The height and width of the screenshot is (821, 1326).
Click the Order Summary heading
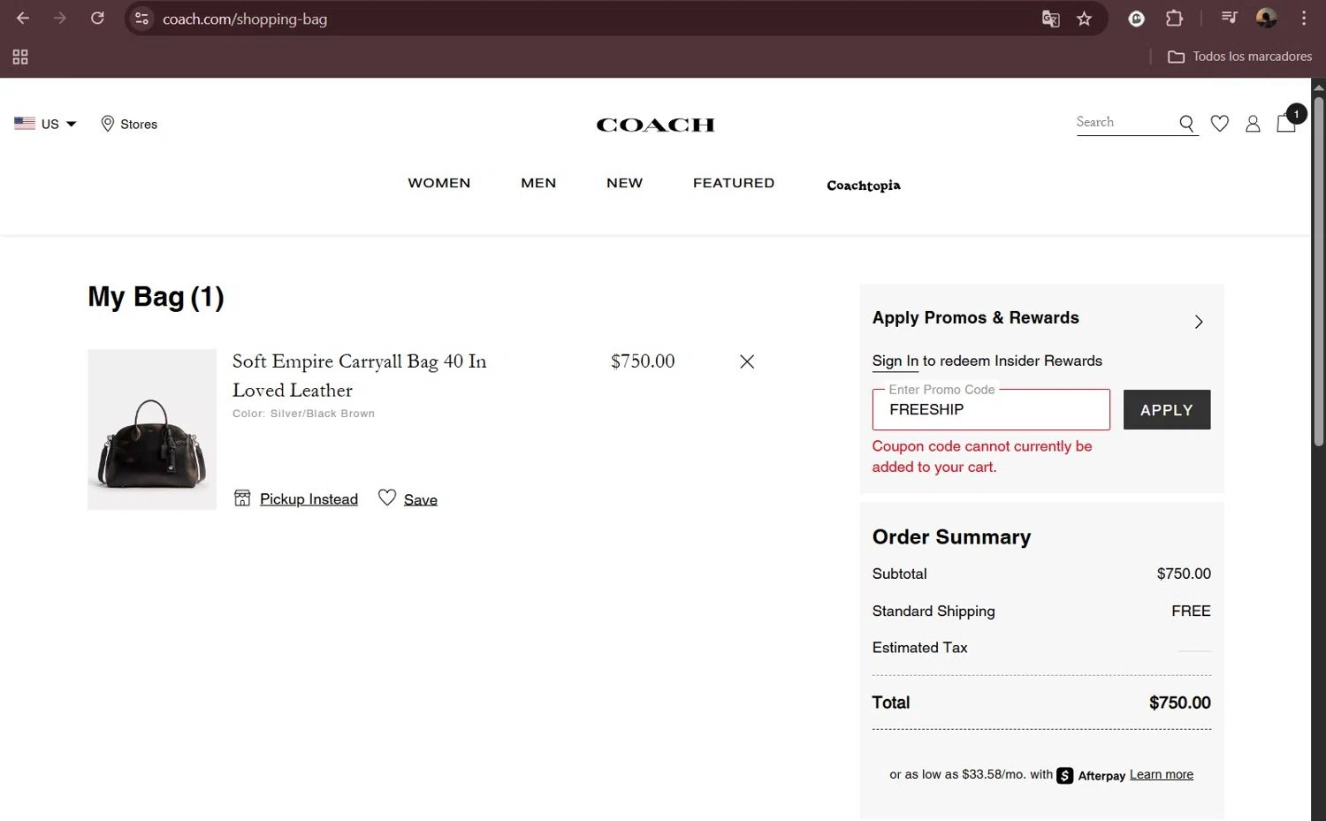(x=951, y=537)
